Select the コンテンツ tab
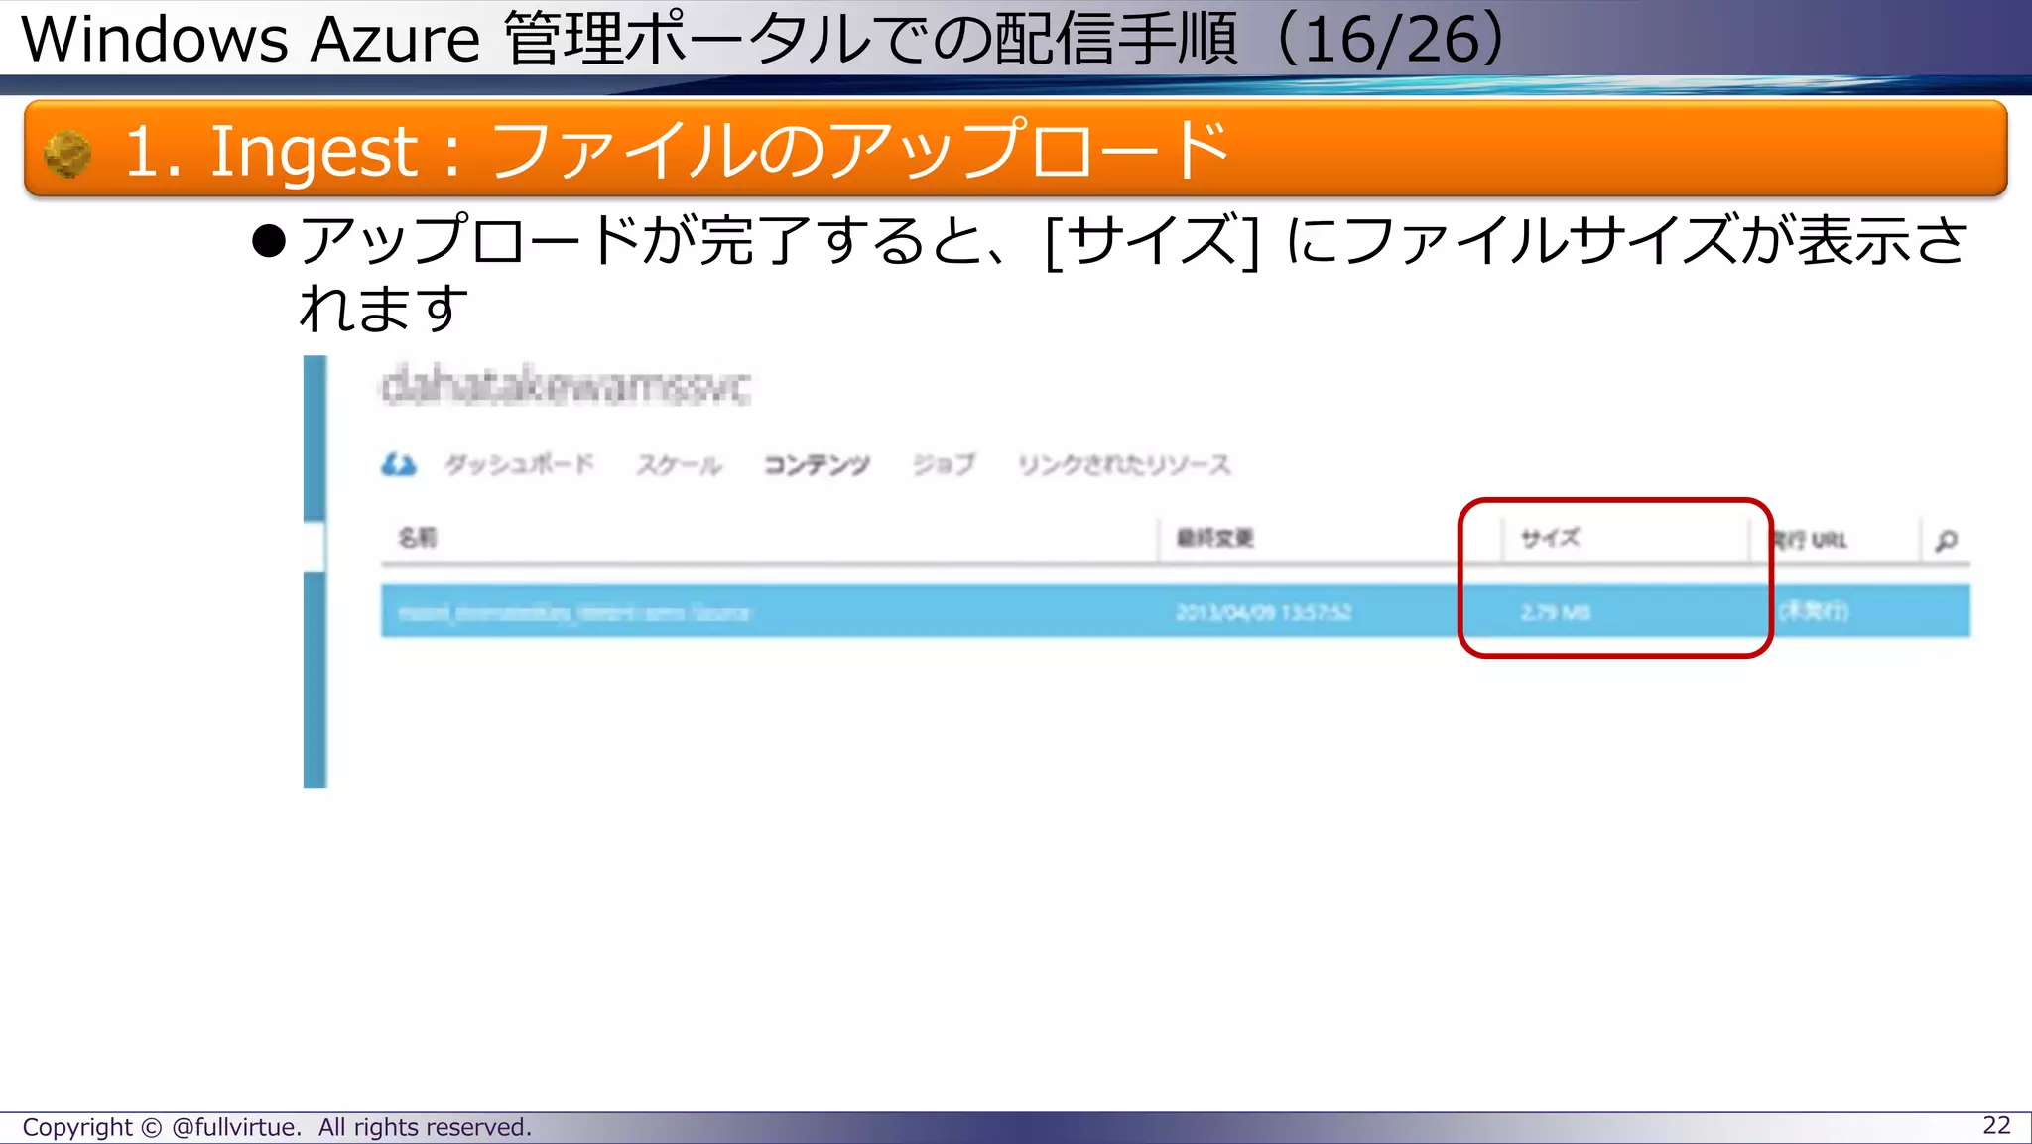This screenshot has width=2032, height=1144. tap(817, 464)
